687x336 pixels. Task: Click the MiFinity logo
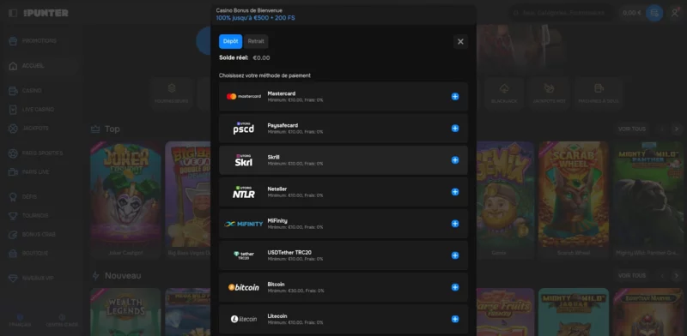pos(244,224)
